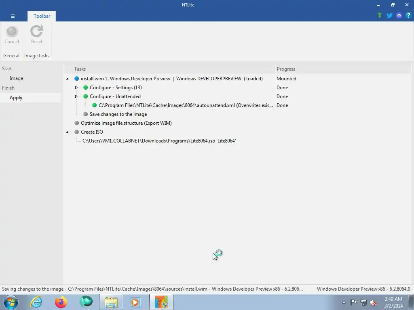Open the Discord link icon
Viewport: 414px width, 310px height.
(399, 15)
